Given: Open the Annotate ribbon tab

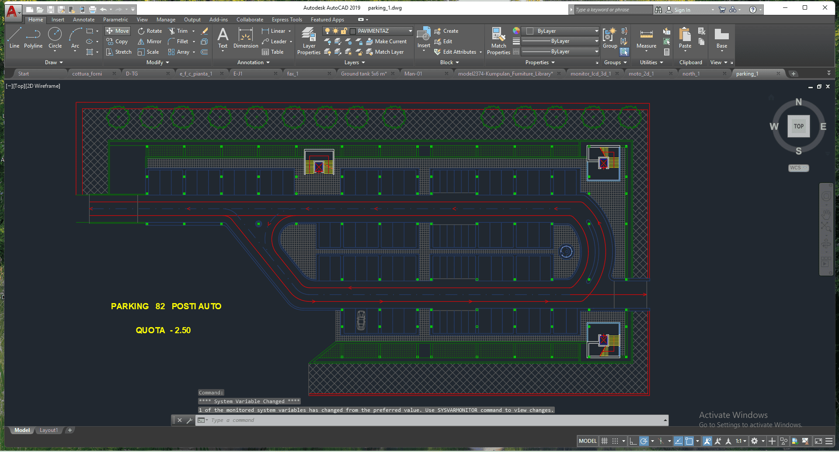Looking at the screenshot, I should tap(84, 20).
